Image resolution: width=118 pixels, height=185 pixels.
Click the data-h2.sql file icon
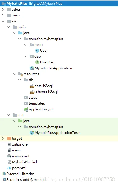click(x=32, y=86)
